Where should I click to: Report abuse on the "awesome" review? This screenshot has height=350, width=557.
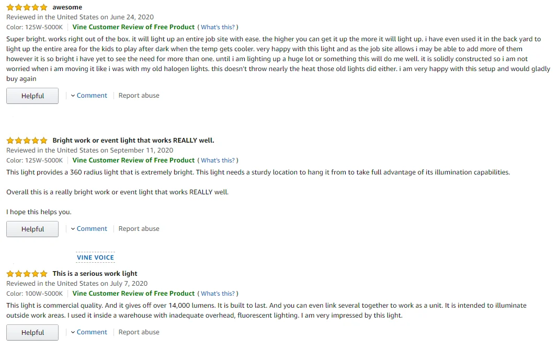[x=139, y=96]
